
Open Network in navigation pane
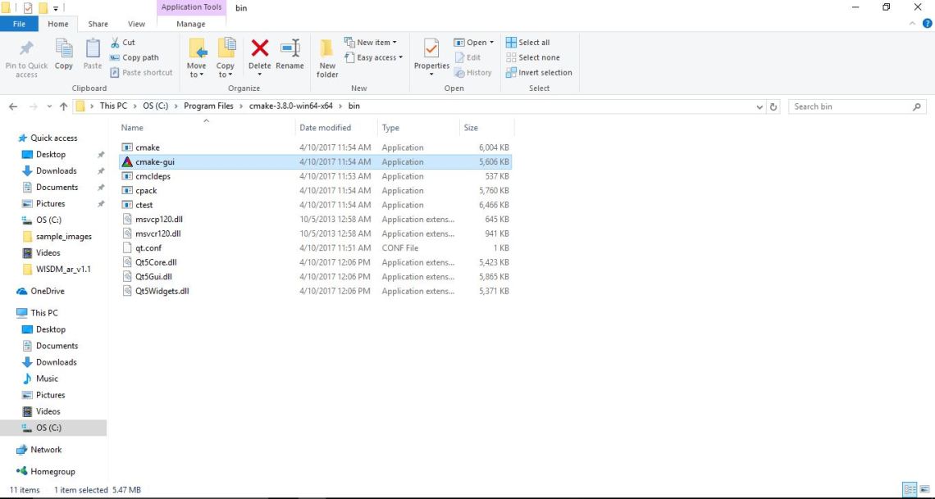point(46,450)
